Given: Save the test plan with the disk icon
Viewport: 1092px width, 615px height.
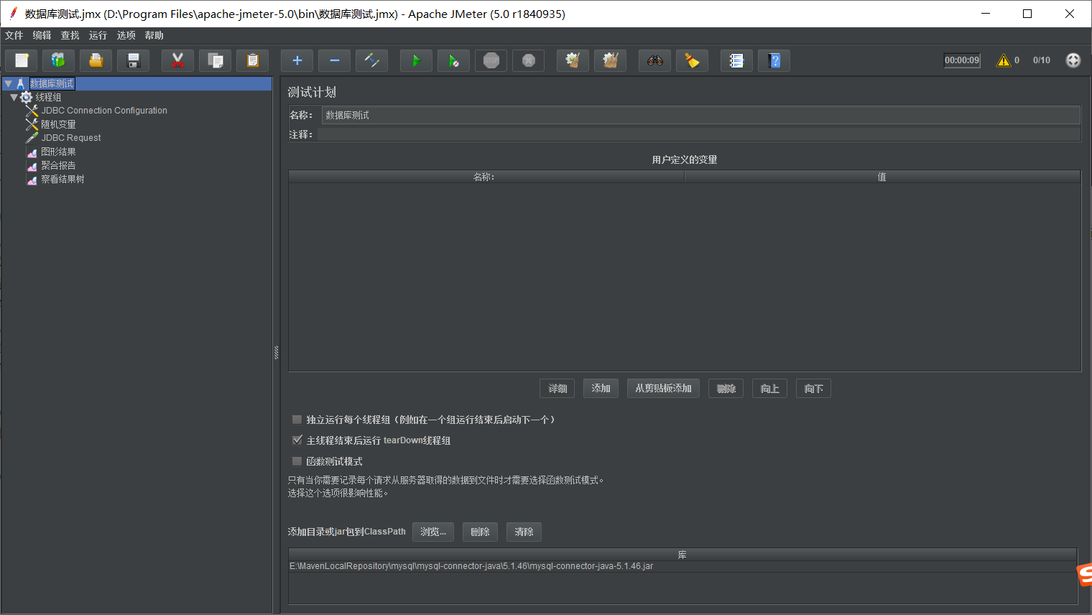Looking at the screenshot, I should (134, 61).
